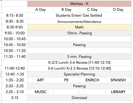The height and width of the screenshot is (103, 133).
Task: Click the ART cell under A Day
Action: point(40,80)
